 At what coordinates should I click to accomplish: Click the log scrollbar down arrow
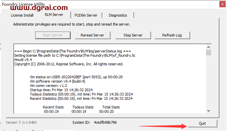point(208,111)
